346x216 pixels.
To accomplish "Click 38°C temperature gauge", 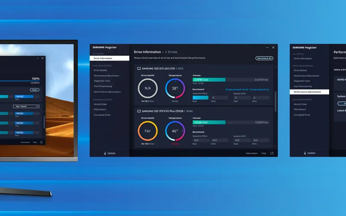I will pos(175,88).
